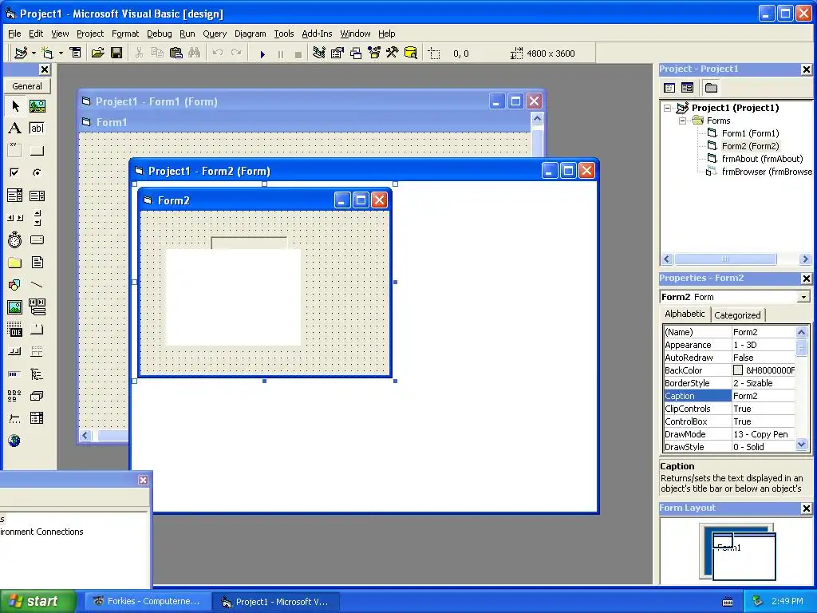Image resolution: width=817 pixels, height=613 pixels.
Task: Select the PictureBox control tool
Action: 37,106
